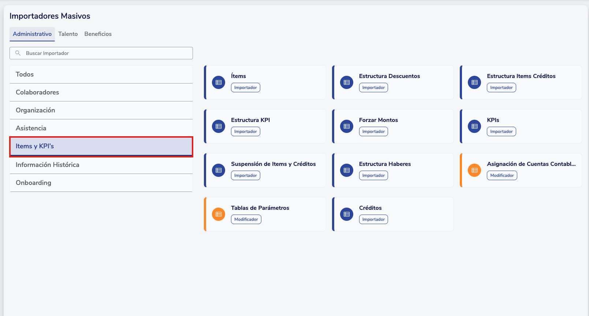The height and width of the screenshot is (316, 589).
Task: Show the Todos importer category
Action: point(101,74)
